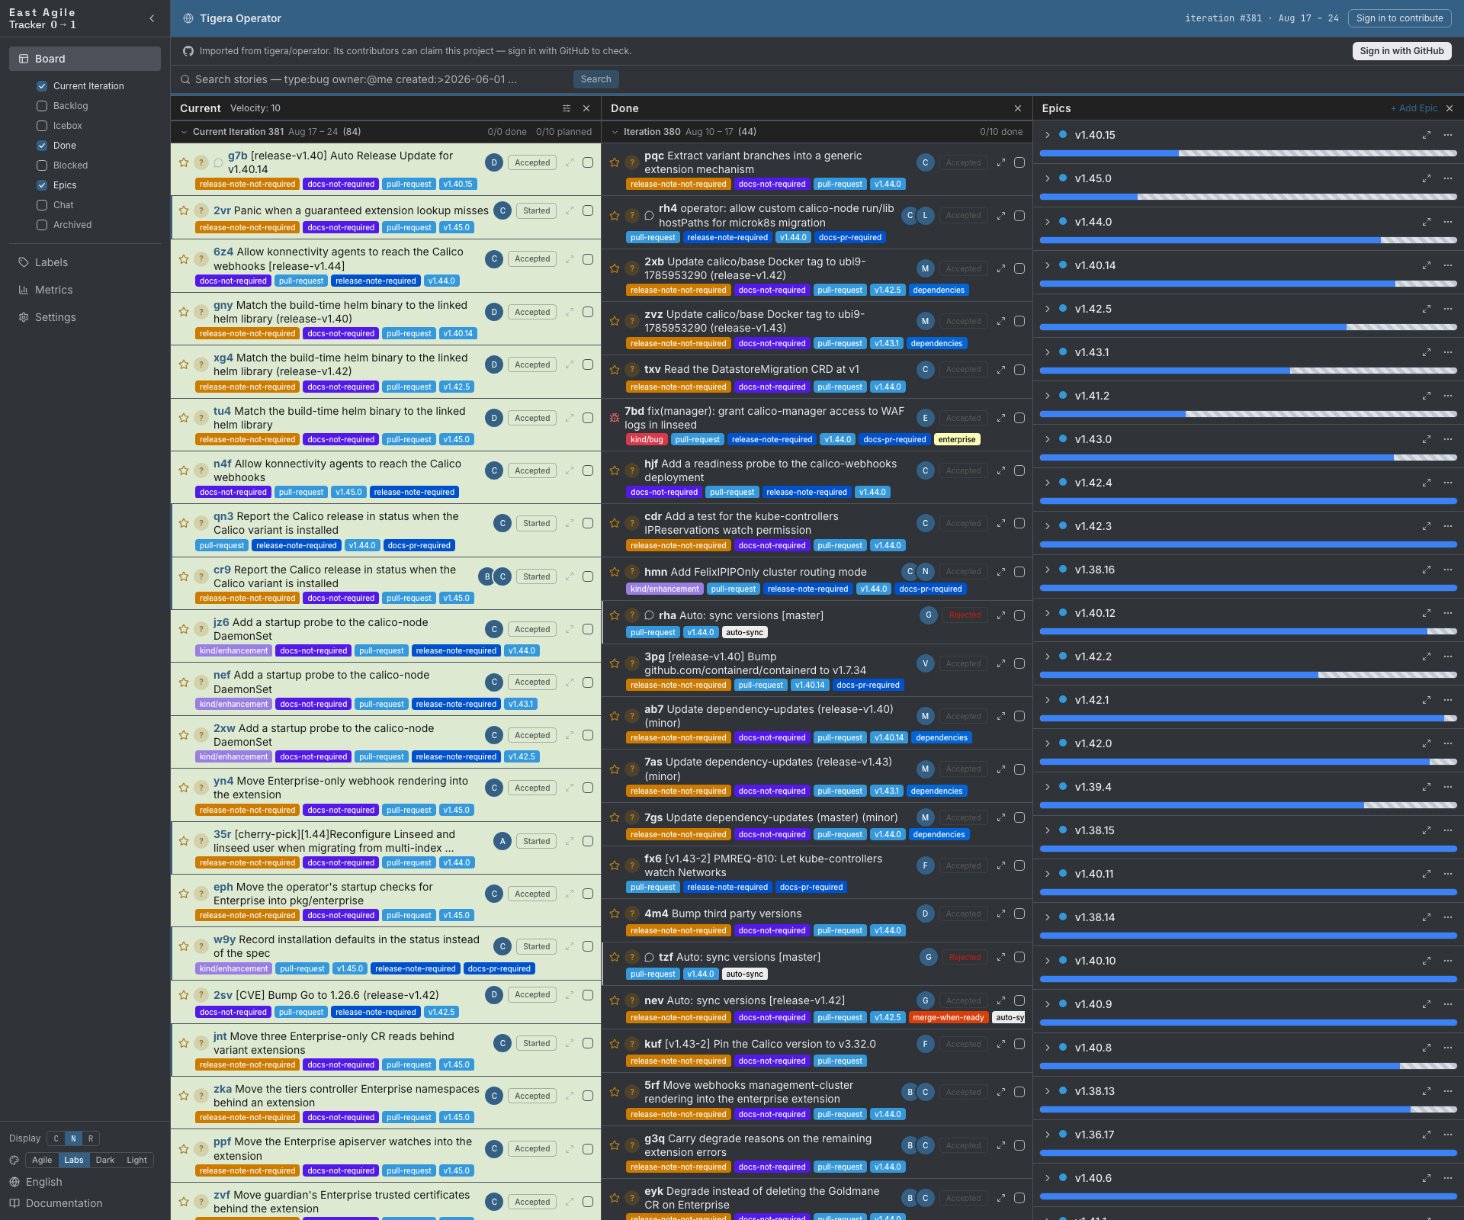The height and width of the screenshot is (1220, 1464).
Task: Click Sign in to contribute
Action: point(1400,18)
